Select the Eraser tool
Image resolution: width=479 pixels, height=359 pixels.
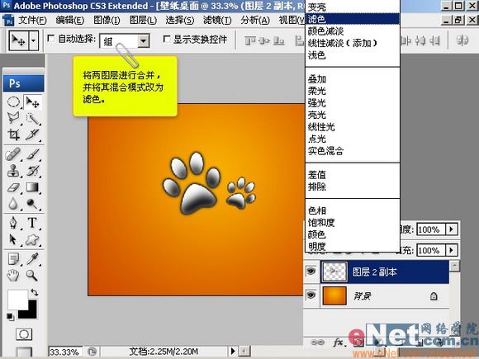click(13, 187)
